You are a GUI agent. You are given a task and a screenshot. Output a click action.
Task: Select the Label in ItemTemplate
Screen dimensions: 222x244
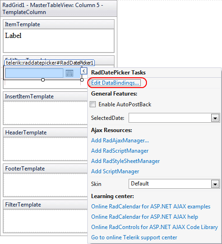(x=13, y=36)
